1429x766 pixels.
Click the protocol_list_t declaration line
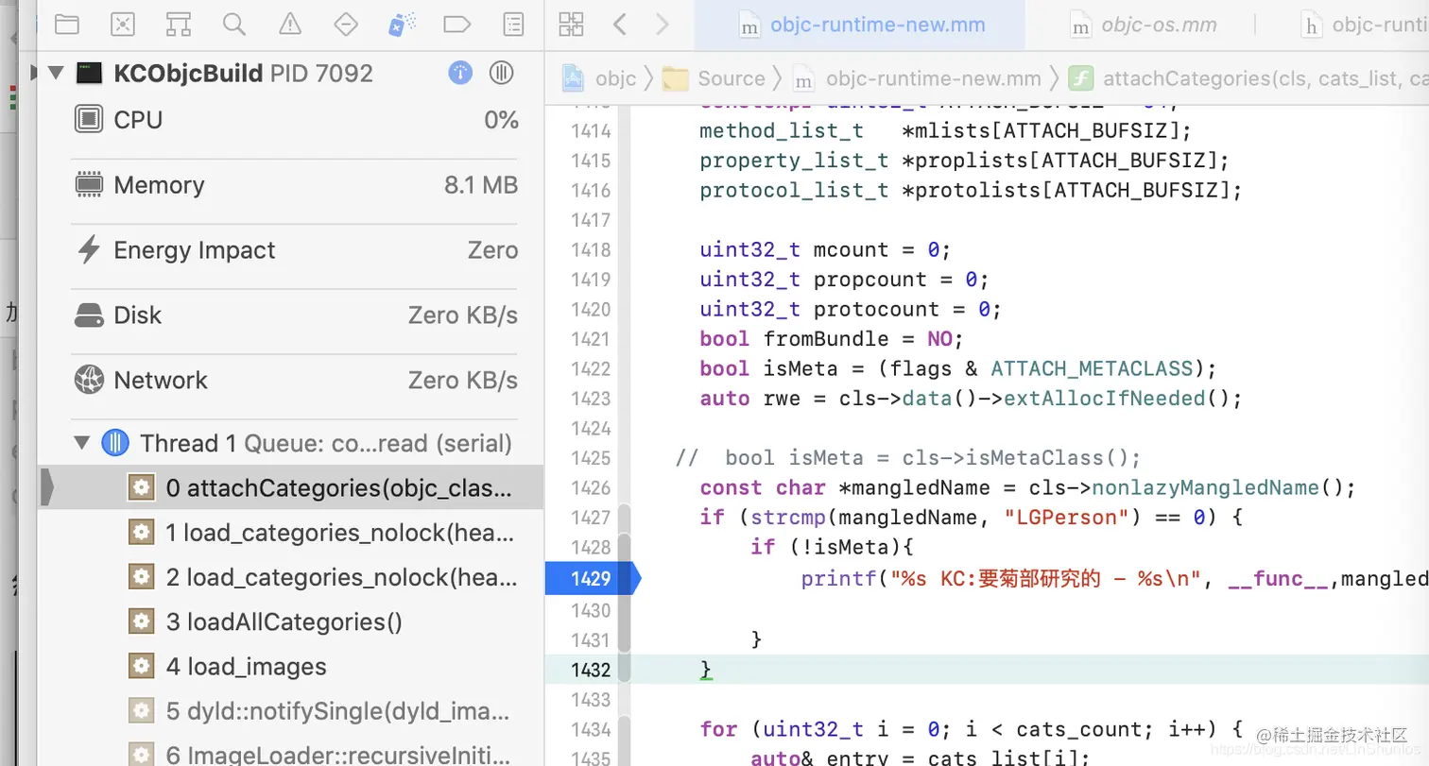click(971, 190)
